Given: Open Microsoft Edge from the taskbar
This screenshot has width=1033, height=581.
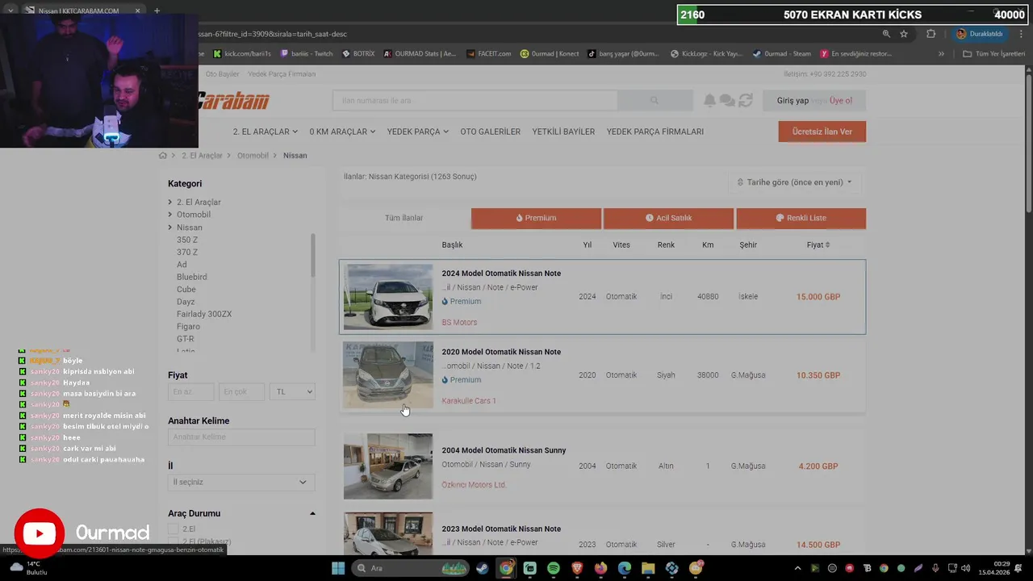Looking at the screenshot, I should pyautogui.click(x=625, y=568).
